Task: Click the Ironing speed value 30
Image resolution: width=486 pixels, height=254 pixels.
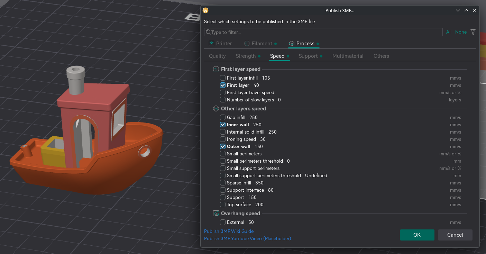Action: click(x=263, y=139)
